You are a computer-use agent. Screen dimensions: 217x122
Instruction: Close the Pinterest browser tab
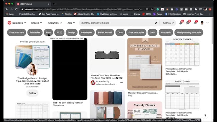coord(48,4)
